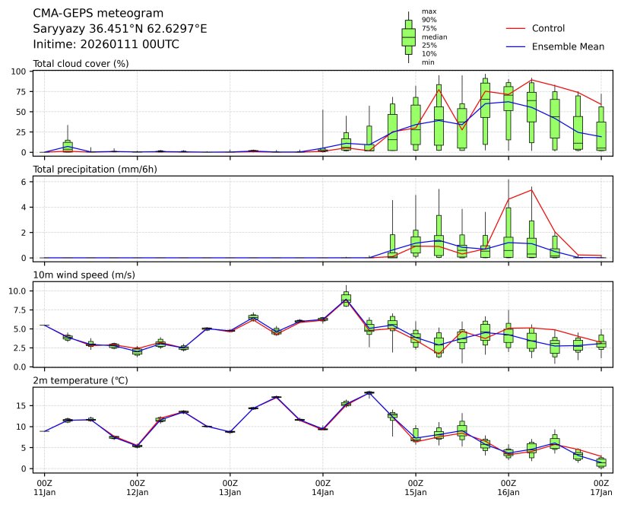Screen dimensions: 621x505
Task: Click the highest wind speed box near 9 m/s
Action: click(346, 298)
